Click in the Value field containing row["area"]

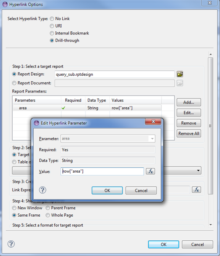click(x=102, y=171)
